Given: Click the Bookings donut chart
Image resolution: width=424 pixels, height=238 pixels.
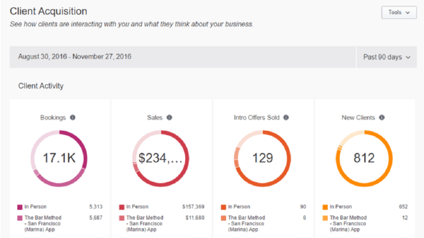Looking at the screenshot, I should 58,158.
